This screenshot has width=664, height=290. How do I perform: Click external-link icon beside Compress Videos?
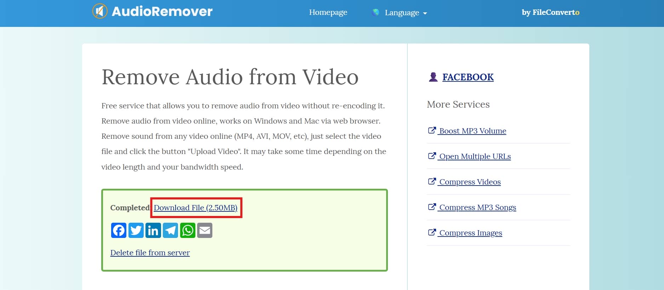pyautogui.click(x=432, y=181)
